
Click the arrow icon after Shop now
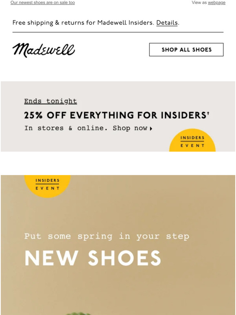click(x=151, y=129)
